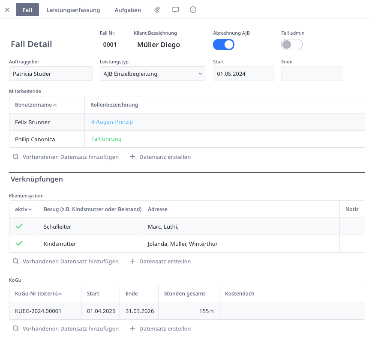This screenshot has width=369, height=340.
Task: Click the '155 h' hours cell
Action: [x=189, y=311]
